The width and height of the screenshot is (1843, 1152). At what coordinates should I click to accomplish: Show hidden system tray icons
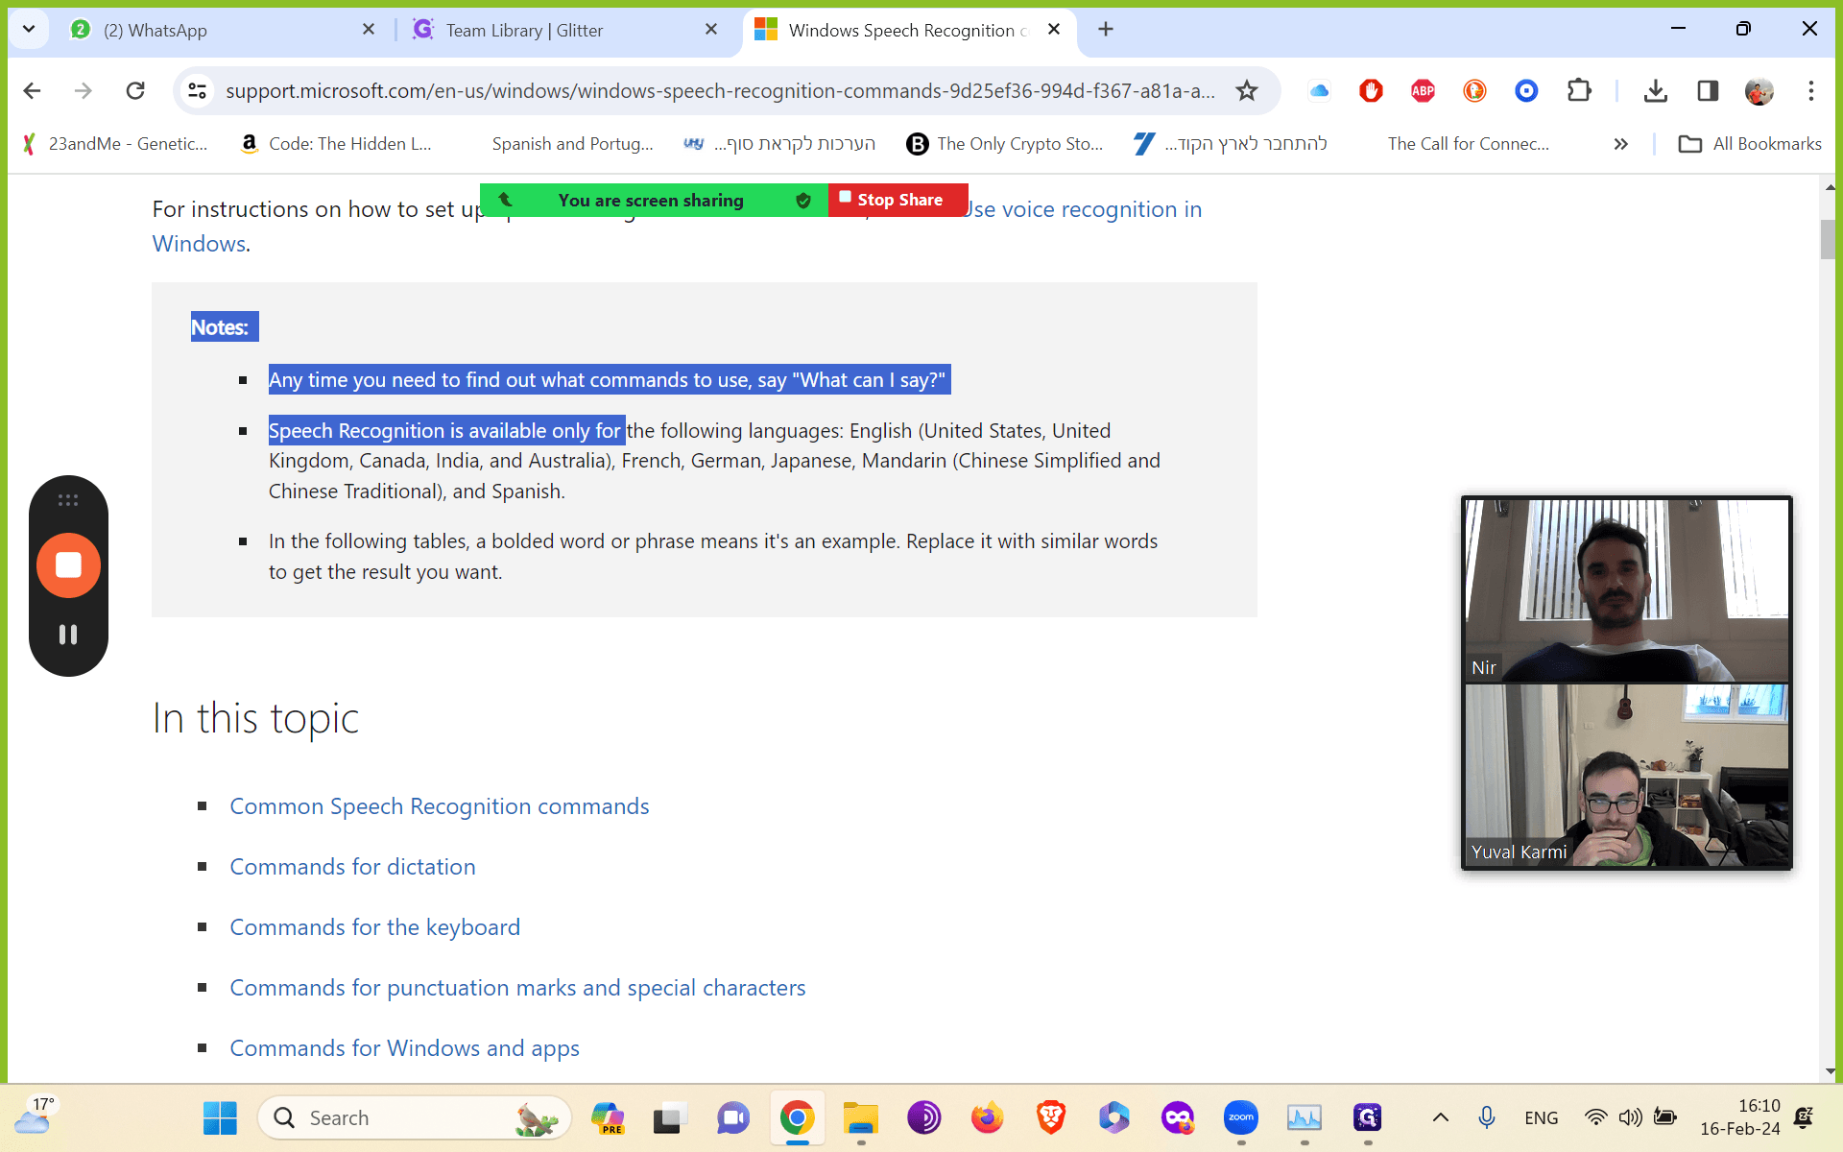[x=1440, y=1117]
